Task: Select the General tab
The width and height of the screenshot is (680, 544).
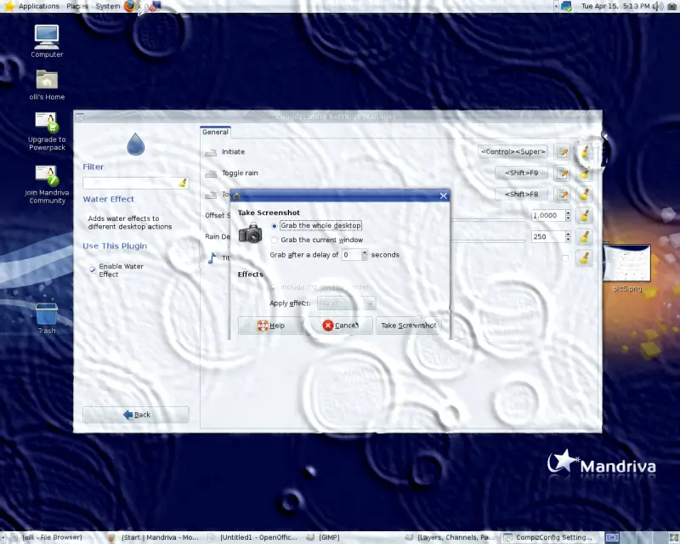Action: 215,132
